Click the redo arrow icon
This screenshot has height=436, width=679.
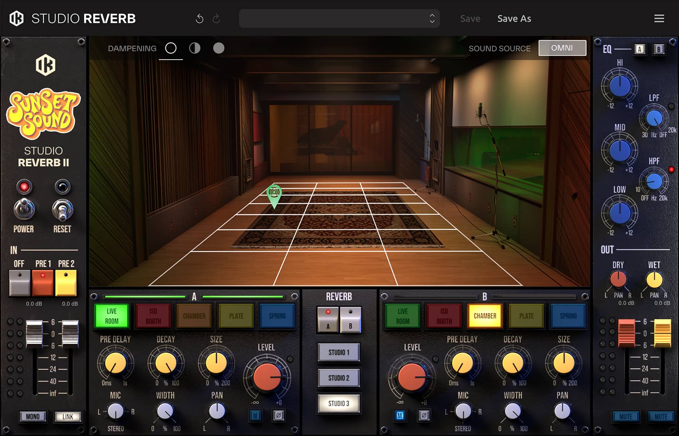[216, 19]
